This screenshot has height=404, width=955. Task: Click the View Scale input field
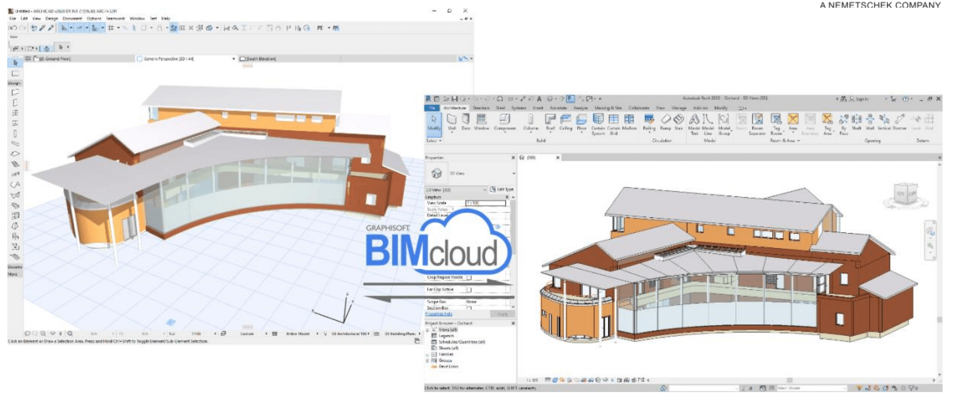point(485,203)
